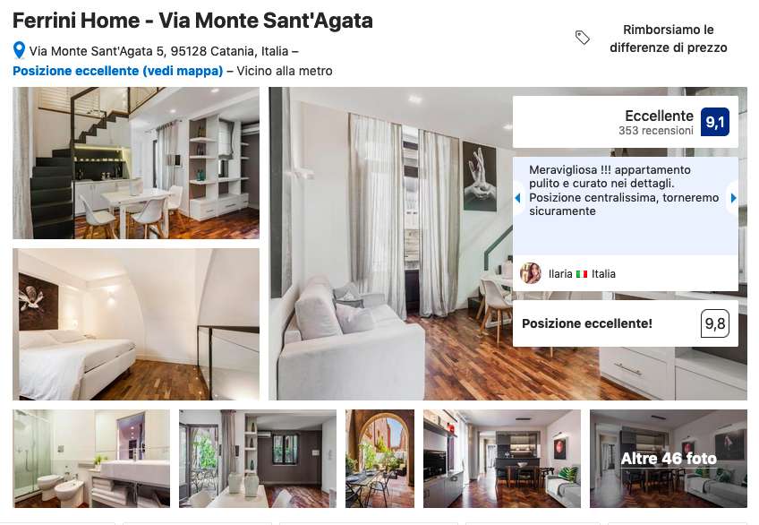The height and width of the screenshot is (525, 759).
Task: Show previous review with left arrow
Action: (517, 198)
